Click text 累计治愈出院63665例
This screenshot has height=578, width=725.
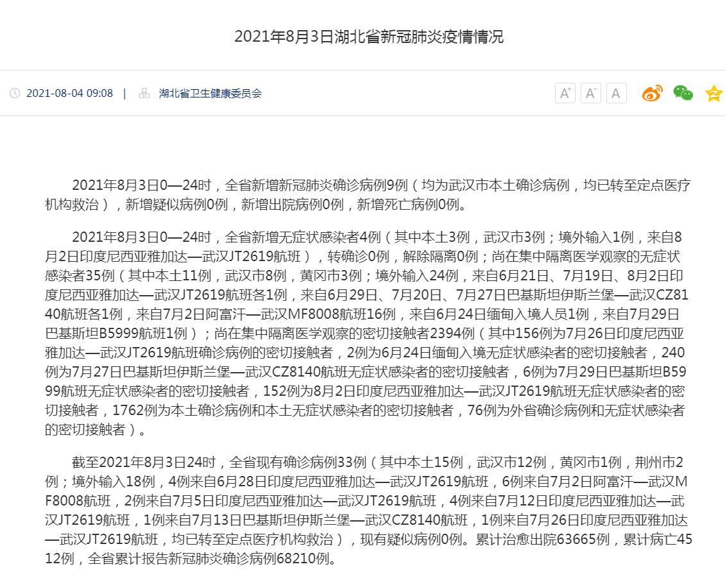tap(543, 539)
